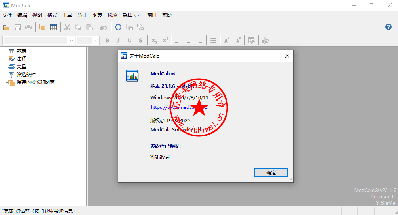
Task: Click the status bar help message
Action: 41,211
